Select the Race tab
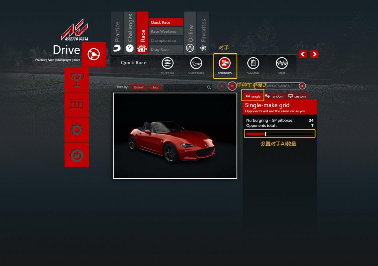Viewport: 378px width, 266px height. (143, 32)
